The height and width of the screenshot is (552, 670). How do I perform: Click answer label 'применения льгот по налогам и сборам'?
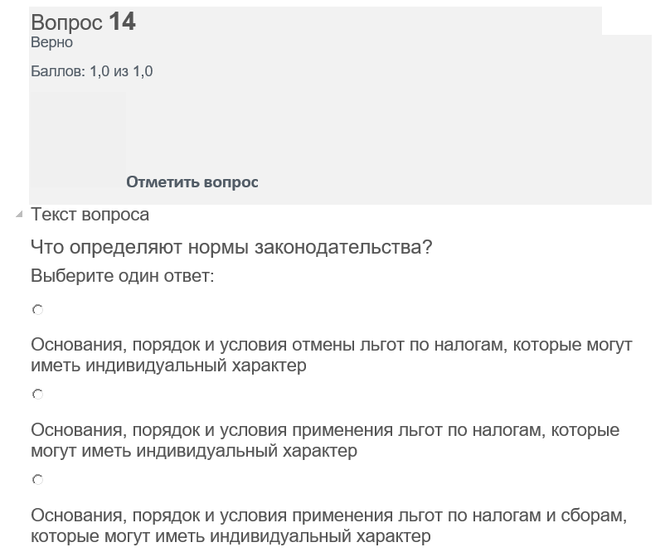pyautogui.click(x=328, y=526)
